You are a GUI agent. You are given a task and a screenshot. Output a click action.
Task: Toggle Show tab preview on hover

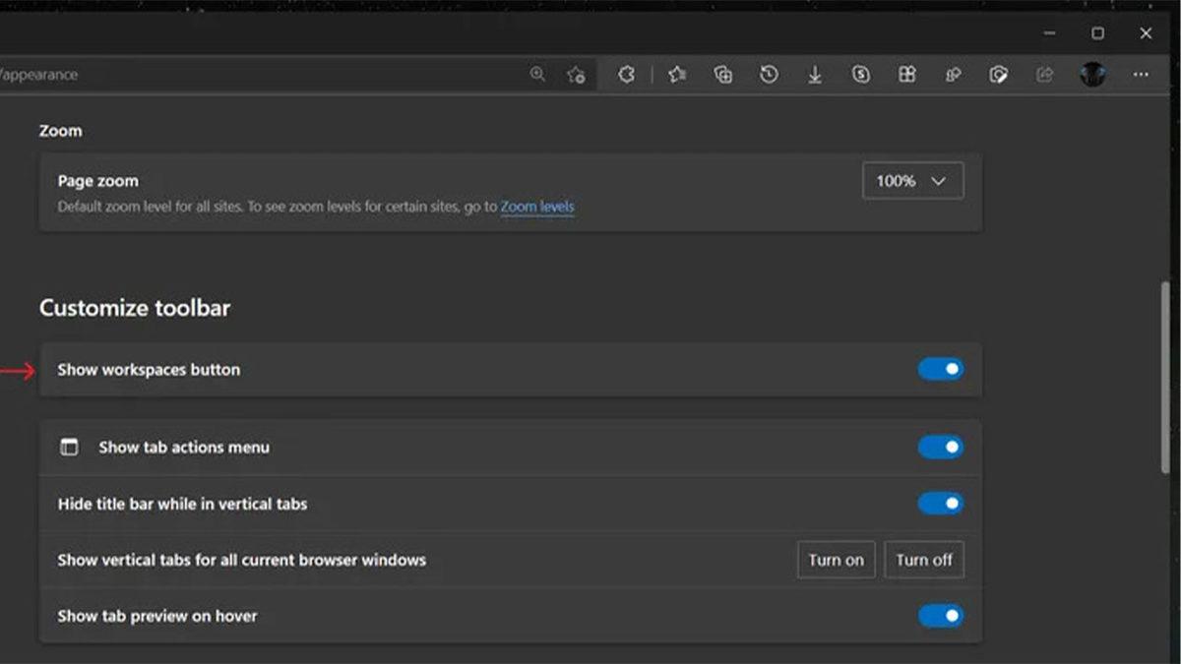pyautogui.click(x=940, y=615)
